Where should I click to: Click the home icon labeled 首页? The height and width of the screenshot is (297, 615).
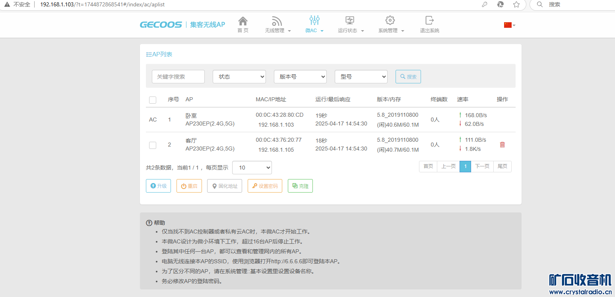pyautogui.click(x=243, y=21)
